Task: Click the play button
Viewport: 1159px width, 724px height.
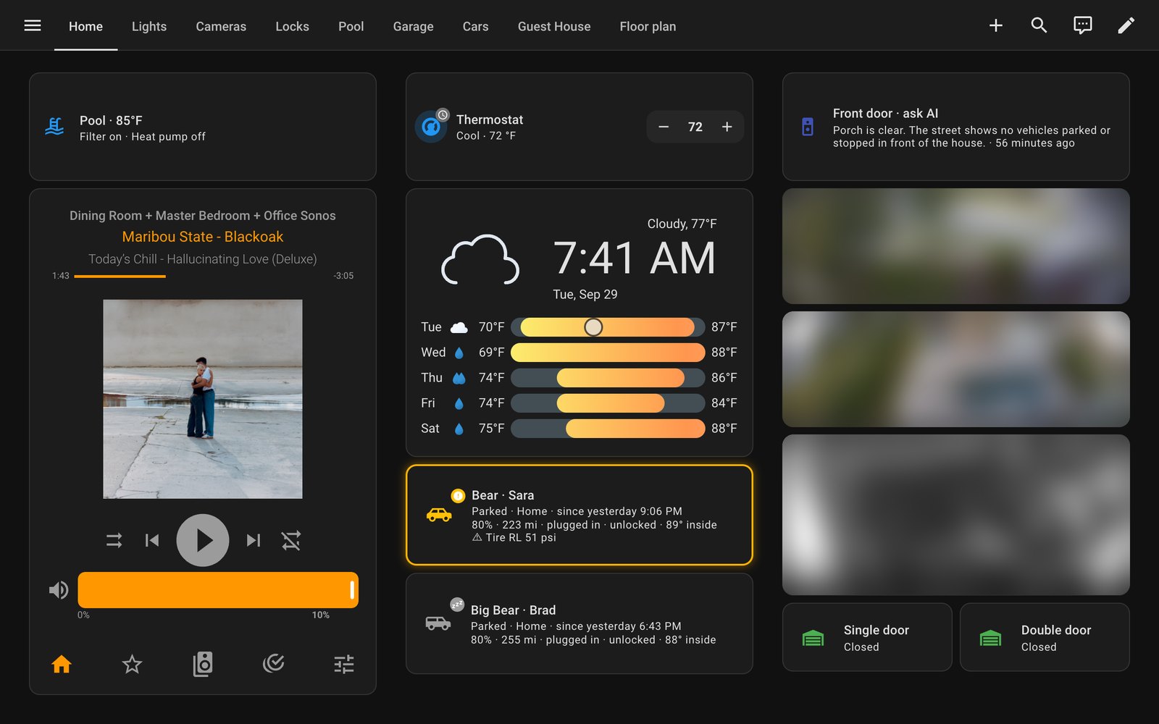Action: pyautogui.click(x=203, y=540)
